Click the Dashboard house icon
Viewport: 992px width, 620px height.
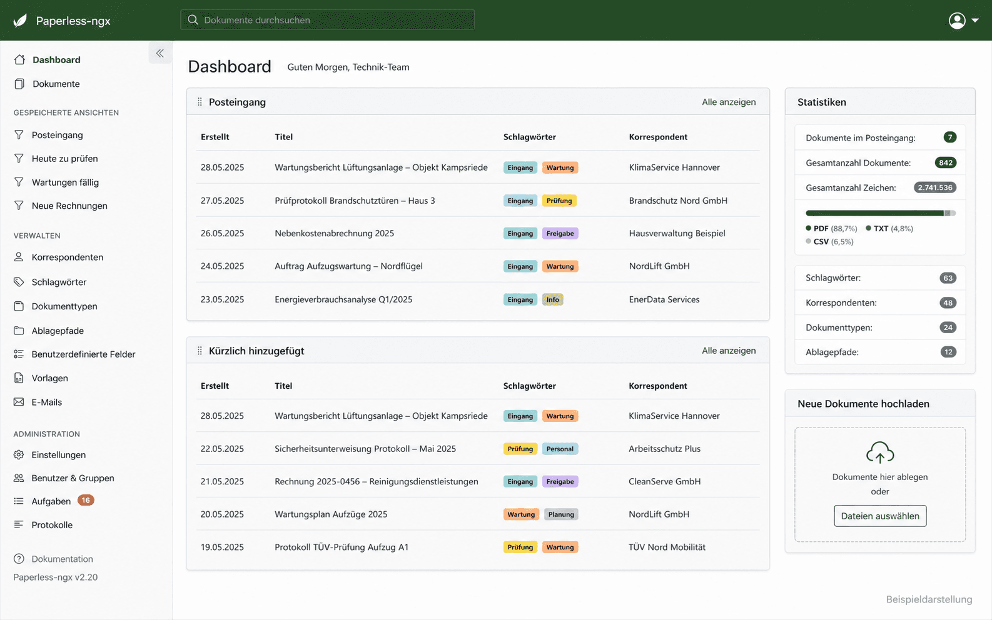19,60
